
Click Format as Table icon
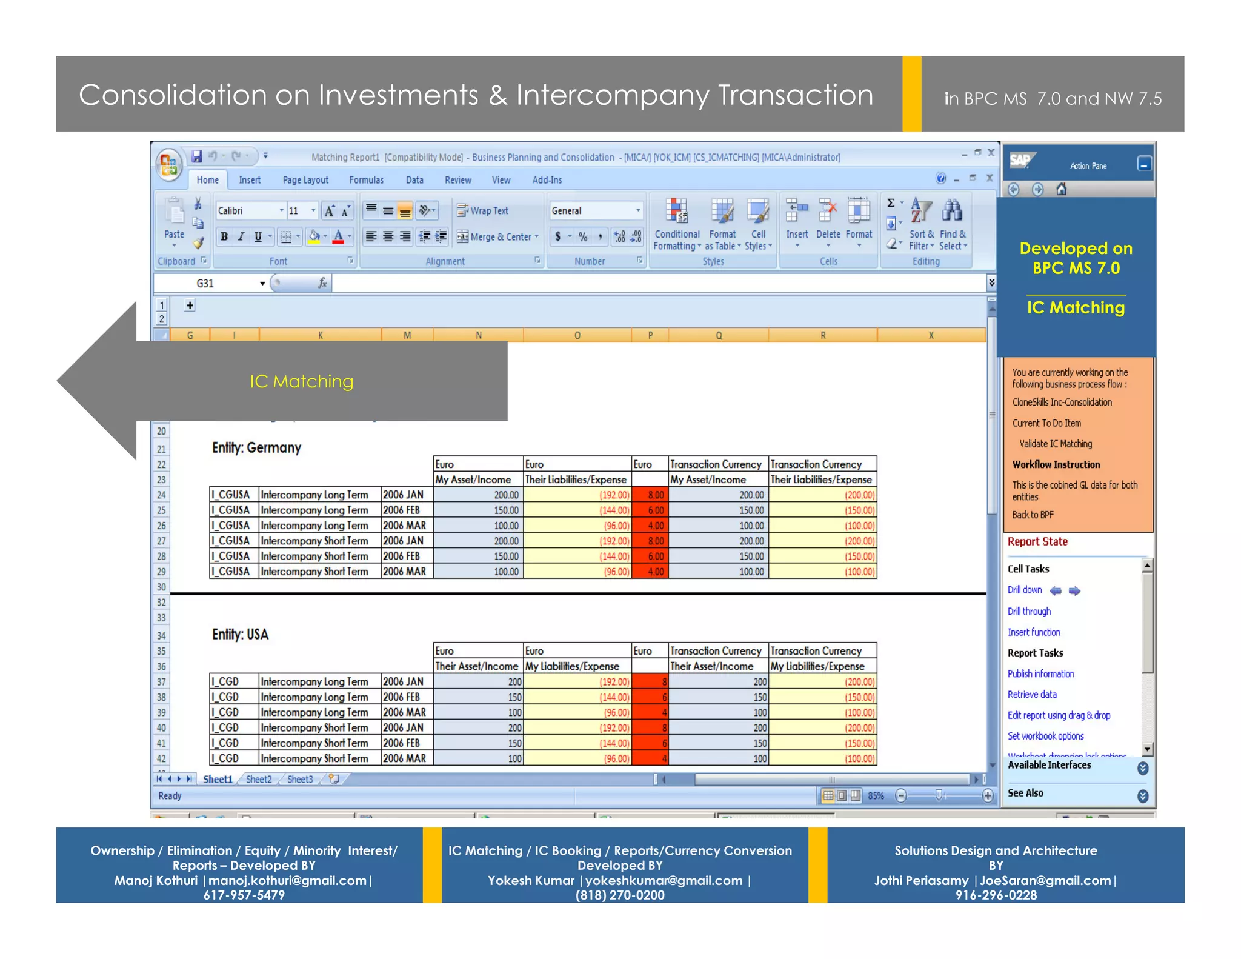(x=722, y=212)
